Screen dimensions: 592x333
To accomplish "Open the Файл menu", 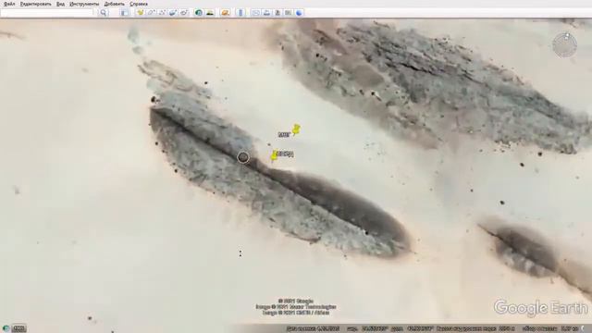I will (9, 4).
